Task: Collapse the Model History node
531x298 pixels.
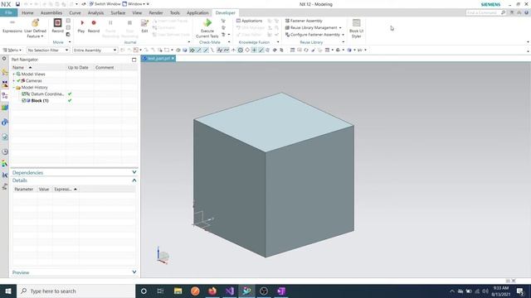Action: (x=14, y=88)
